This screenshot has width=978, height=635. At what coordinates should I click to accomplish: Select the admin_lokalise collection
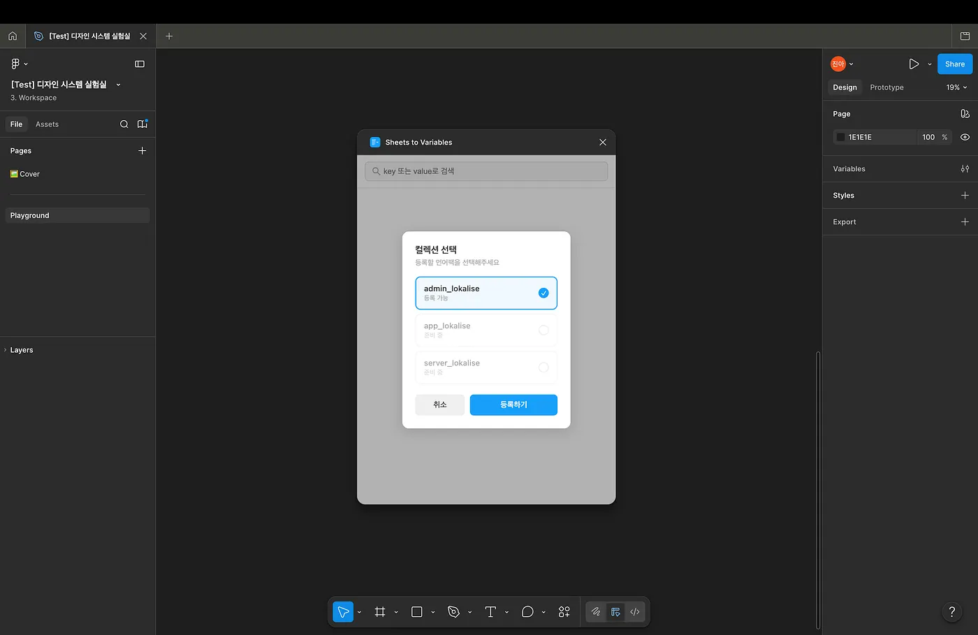pyautogui.click(x=486, y=293)
